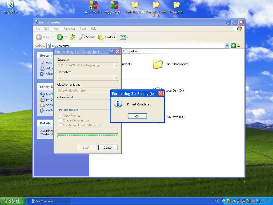Open the Edit menu

[x=46, y=29]
